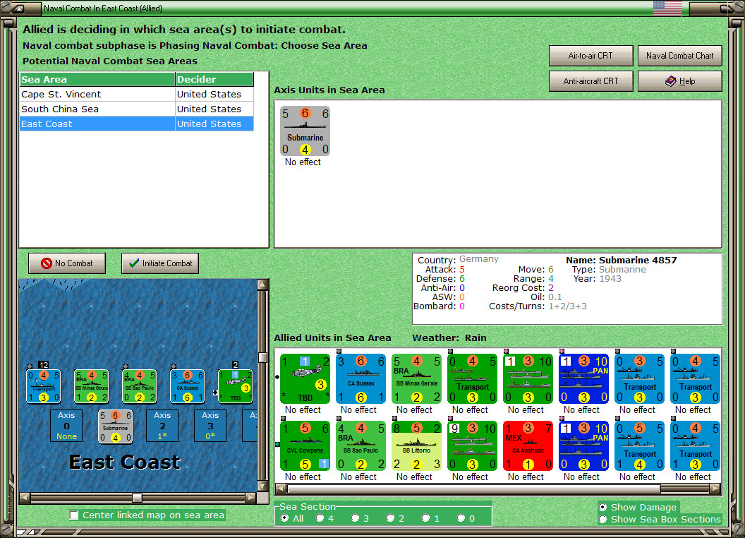The height and width of the screenshot is (538, 745).
Task: Click the map vertical scrollbar down arrow
Action: 262,486
